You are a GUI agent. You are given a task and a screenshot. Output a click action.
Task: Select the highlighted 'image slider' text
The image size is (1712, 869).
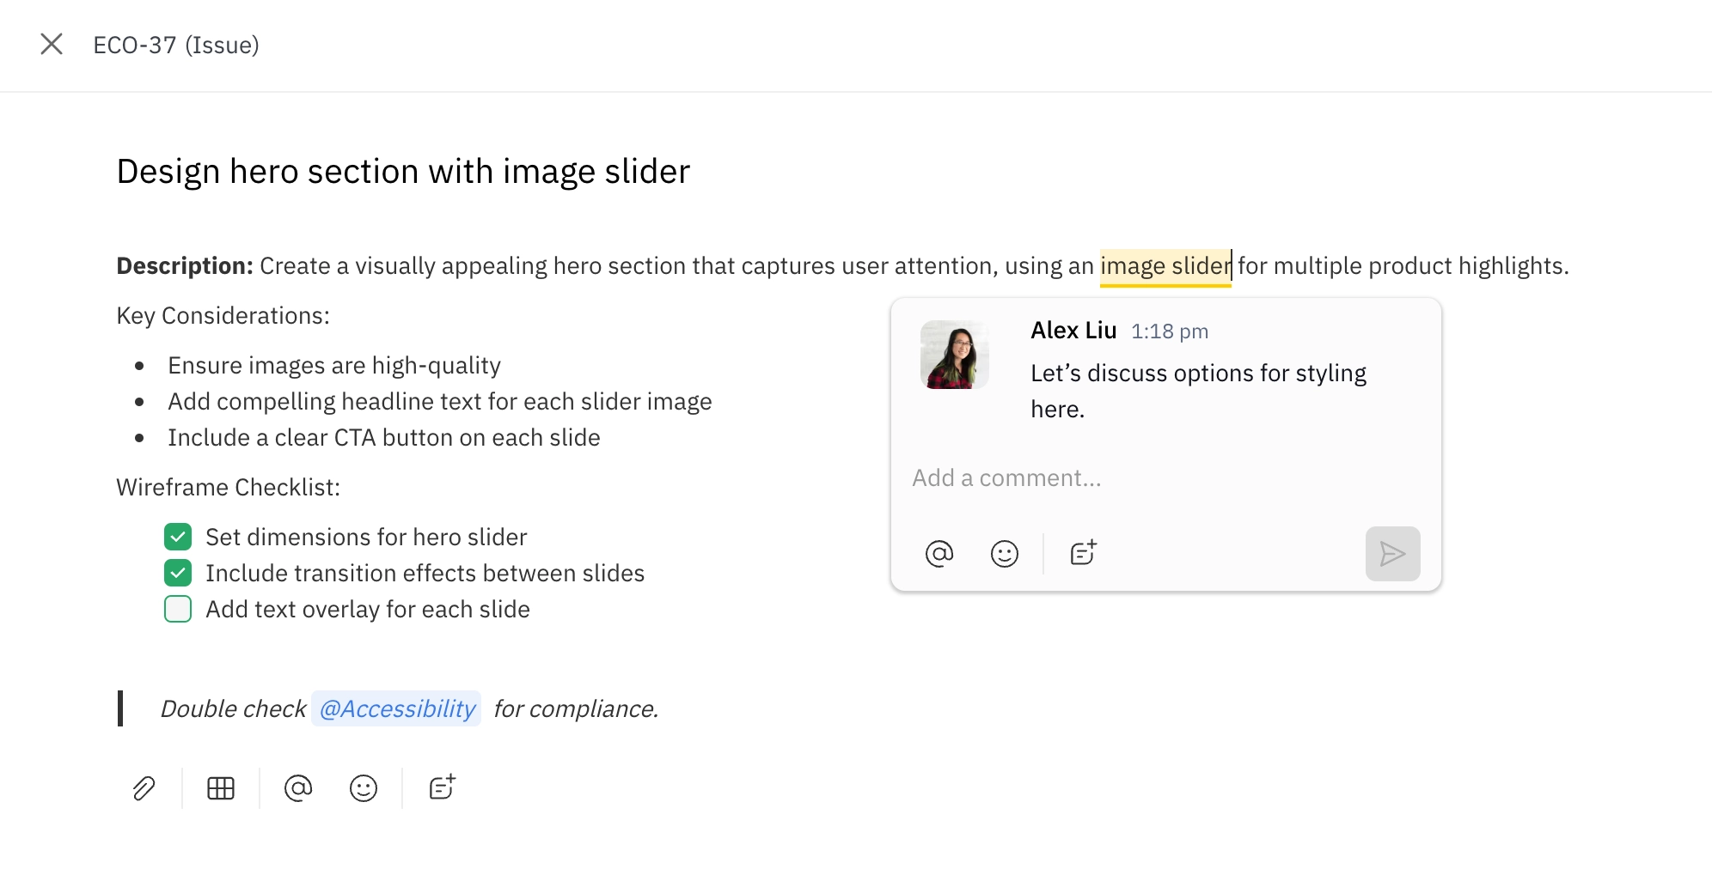point(1165,266)
